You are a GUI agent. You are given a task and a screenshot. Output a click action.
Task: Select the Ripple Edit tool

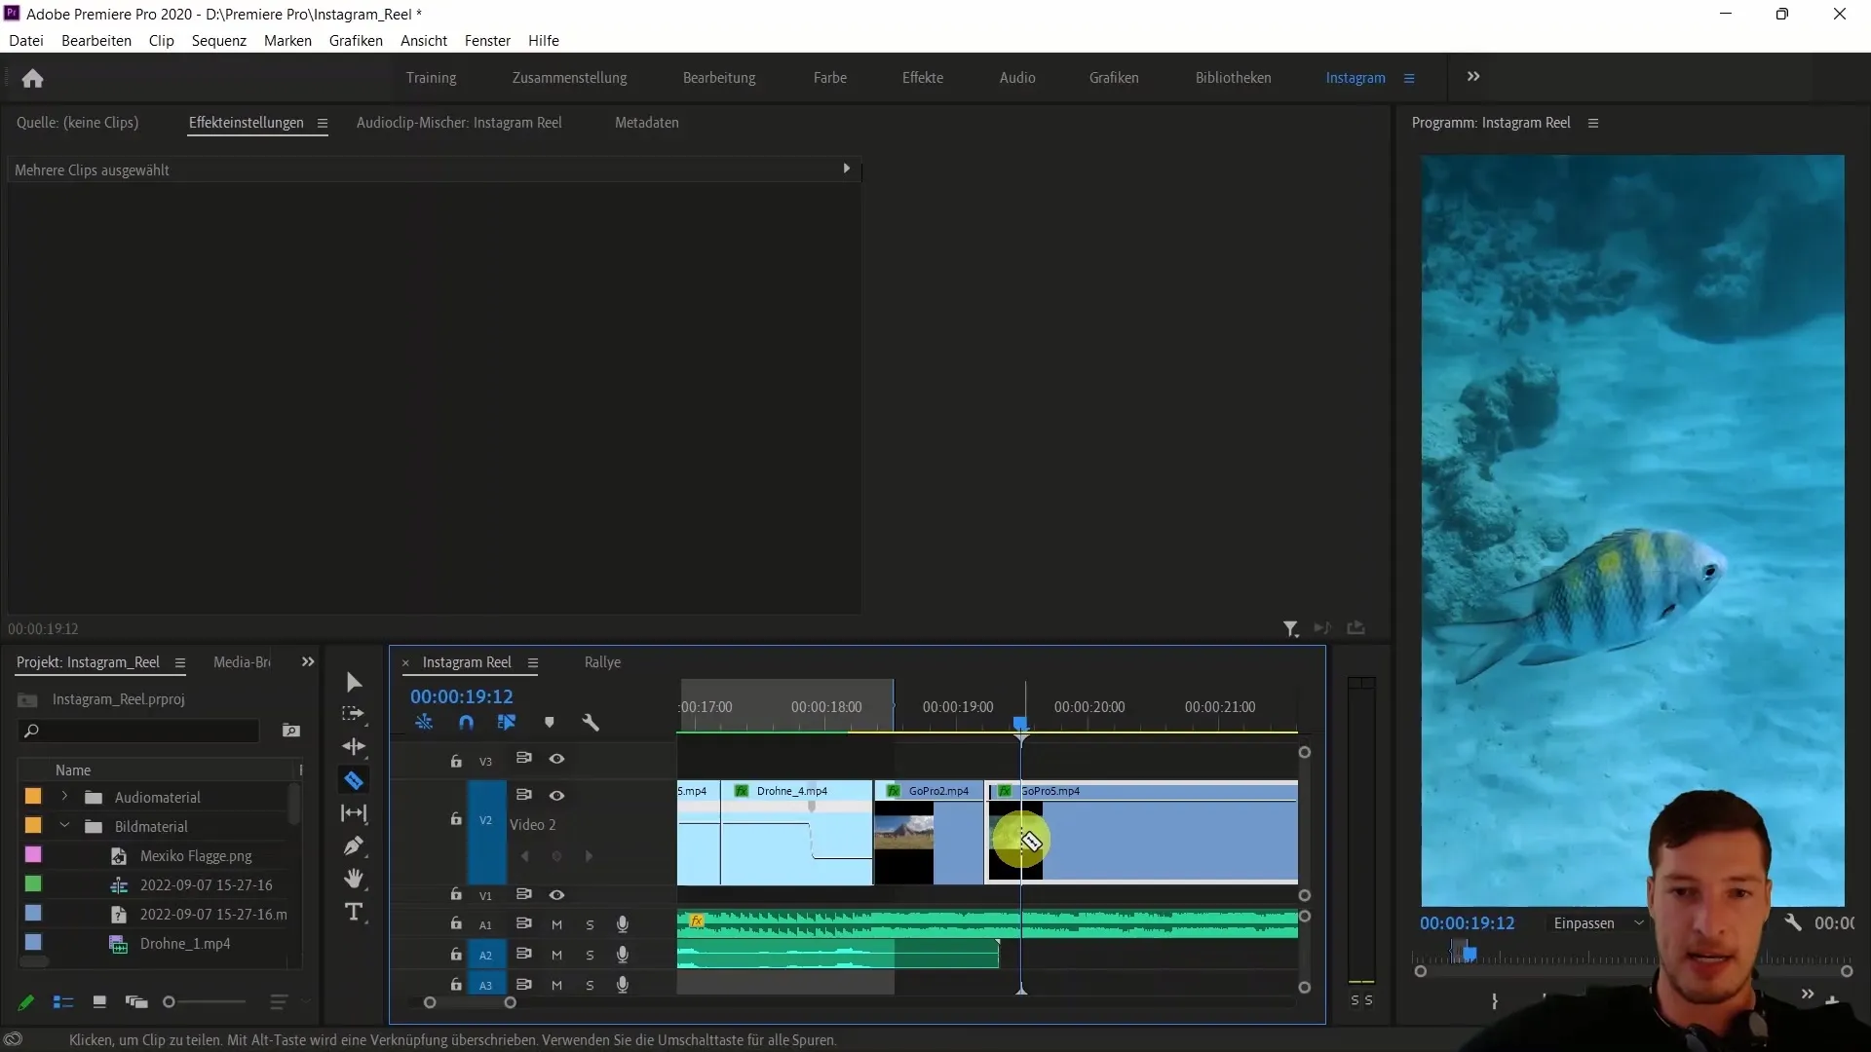354,747
